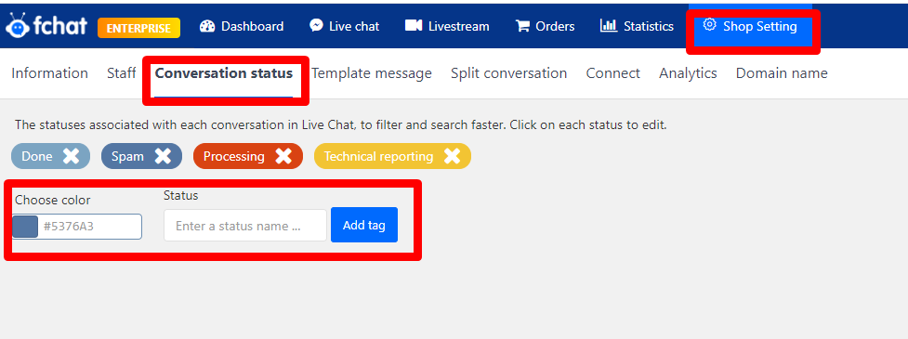908x339 pixels.
Task: Open the blue color swatch picker
Action: click(25, 227)
